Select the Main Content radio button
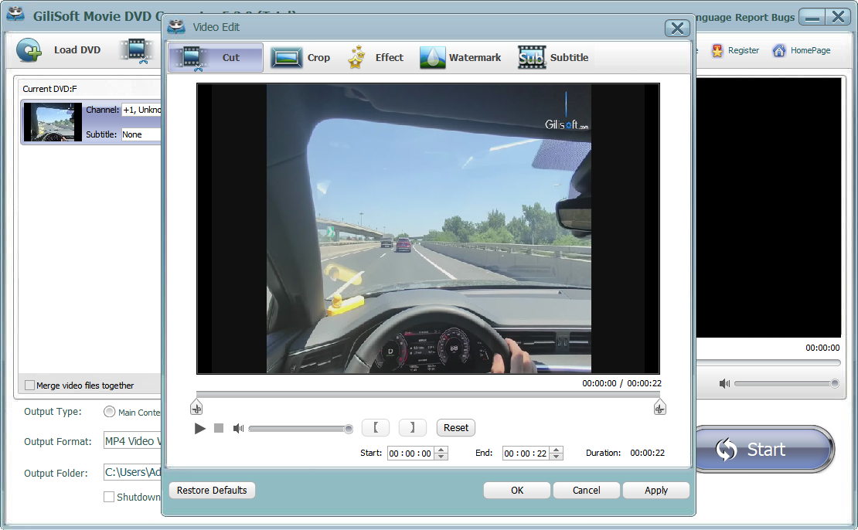 (110, 412)
